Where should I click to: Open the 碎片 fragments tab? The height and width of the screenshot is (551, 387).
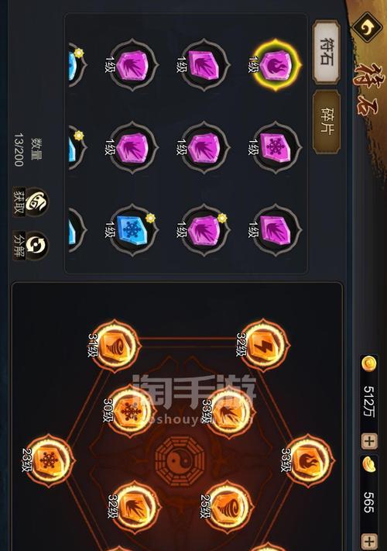point(327,121)
